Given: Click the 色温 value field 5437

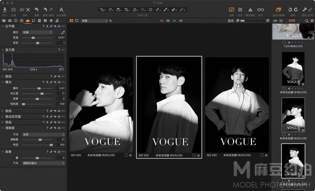Looking at the screenshot, I should click(x=61, y=37).
